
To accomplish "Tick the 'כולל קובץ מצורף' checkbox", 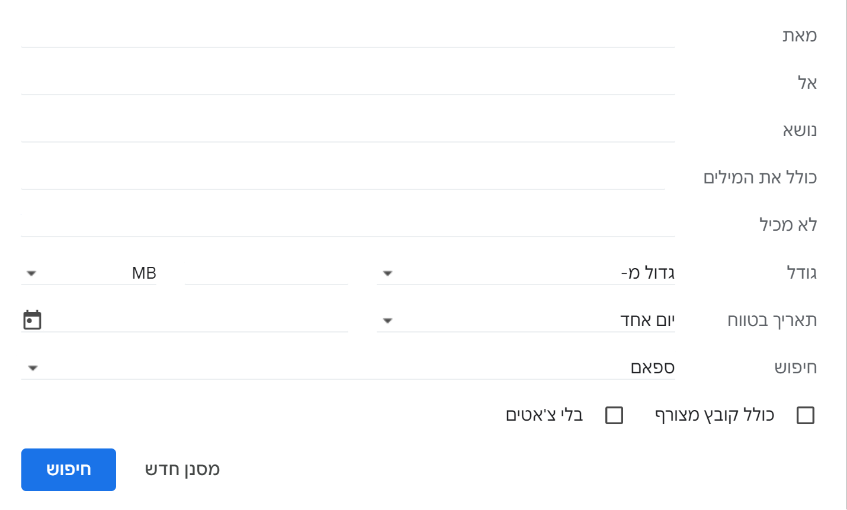I will click(x=806, y=415).
